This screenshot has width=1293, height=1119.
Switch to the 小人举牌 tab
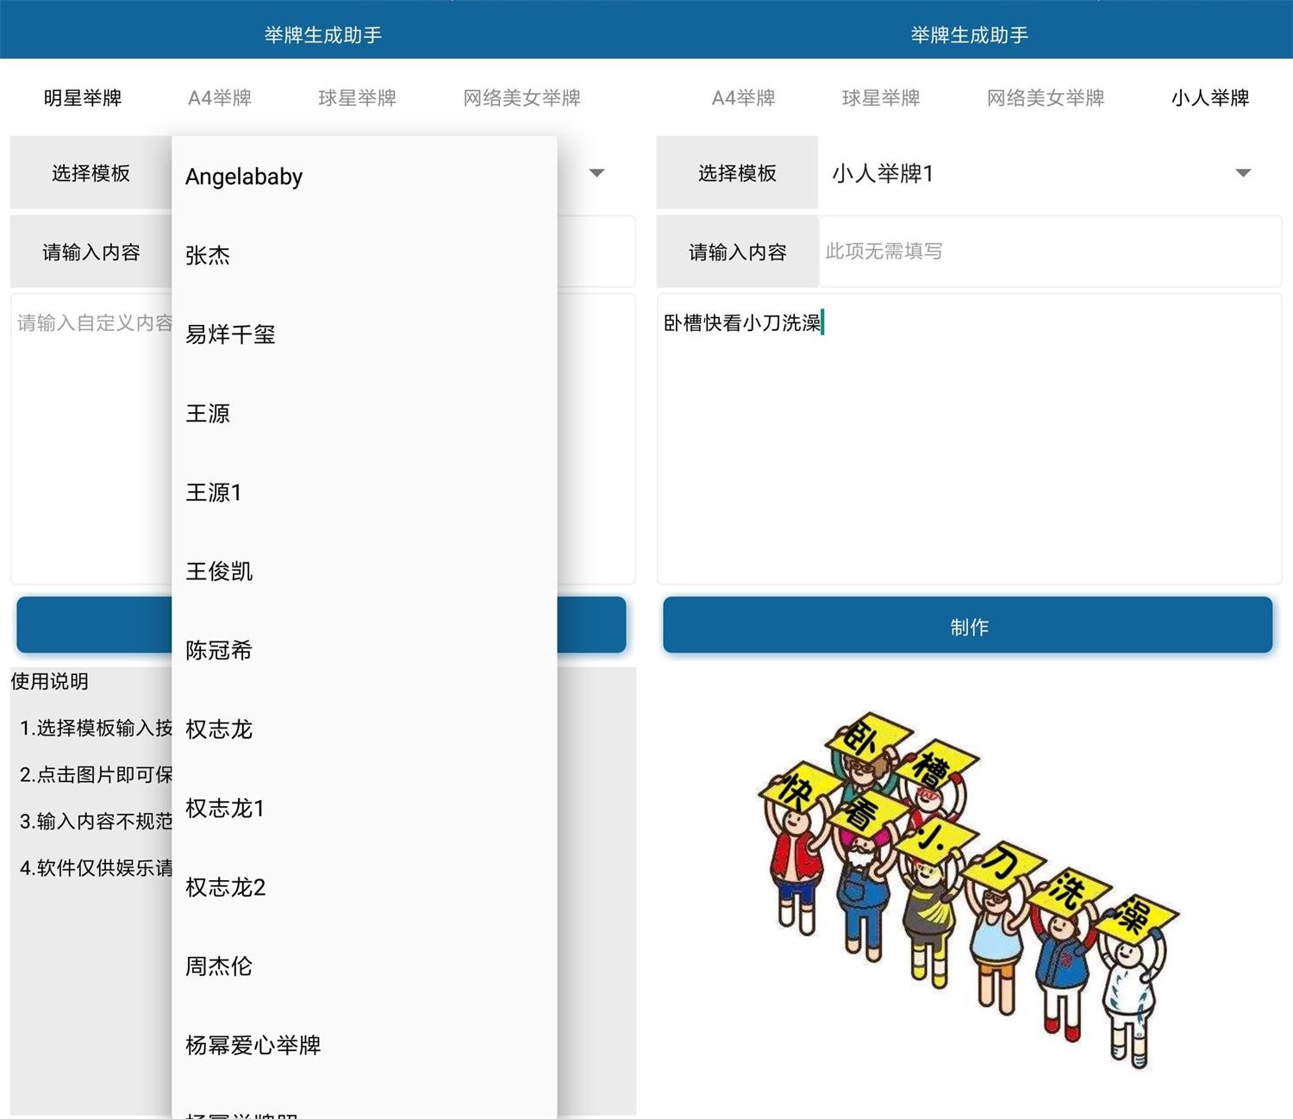[1211, 97]
